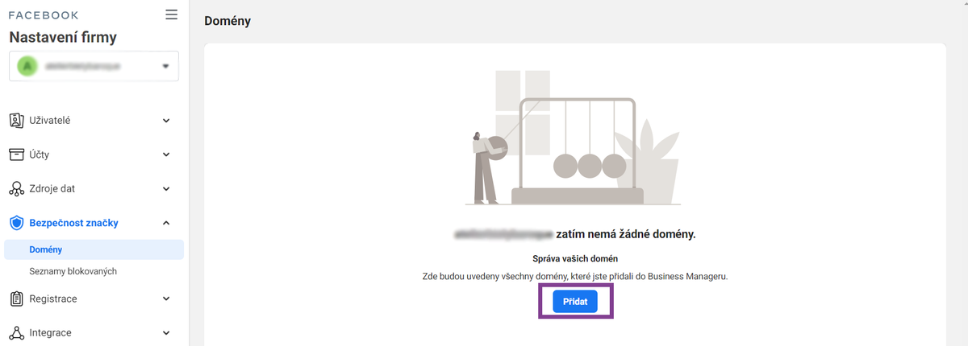Select the Integrace menu label
The image size is (968, 346).
[51, 332]
